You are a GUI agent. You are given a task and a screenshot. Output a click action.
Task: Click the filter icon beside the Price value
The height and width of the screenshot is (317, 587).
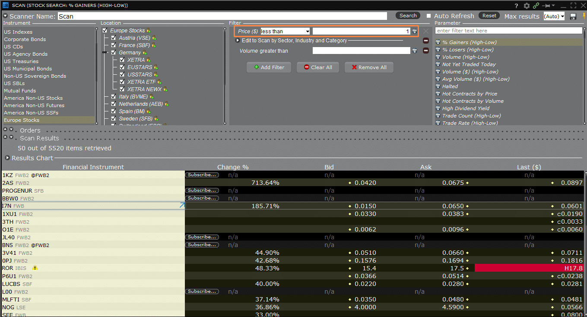(x=414, y=31)
